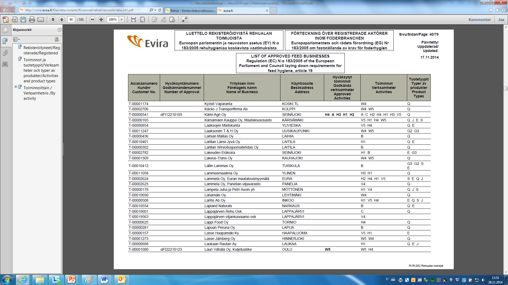Select the Rekisteröityneet/Registered bookmark

point(42,50)
